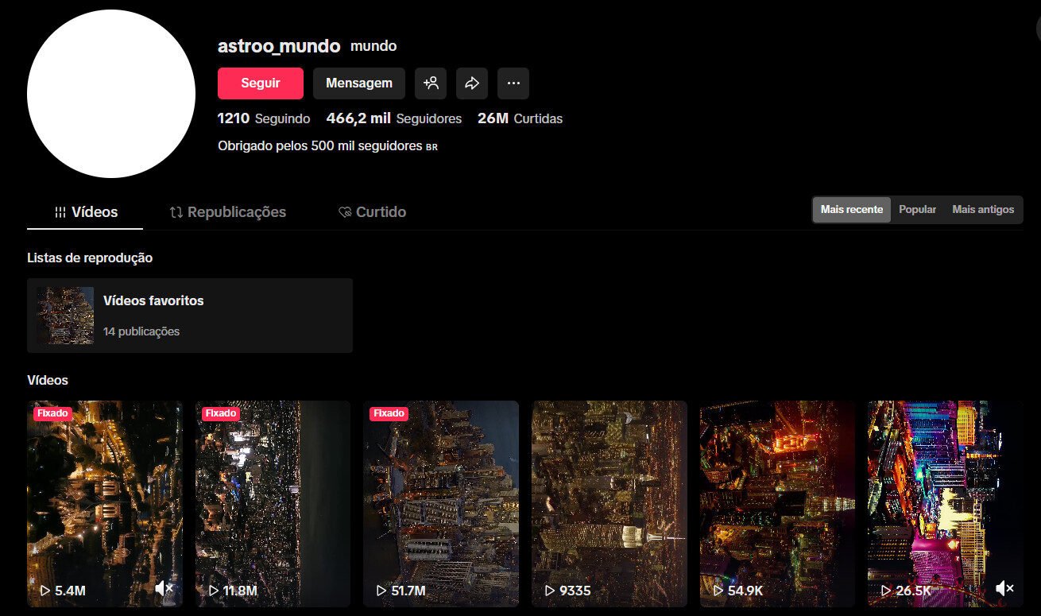Click the profile picture of astroo_mundo

pyautogui.click(x=111, y=93)
